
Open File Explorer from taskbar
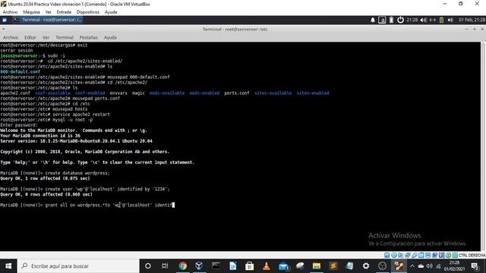[x=317, y=266]
